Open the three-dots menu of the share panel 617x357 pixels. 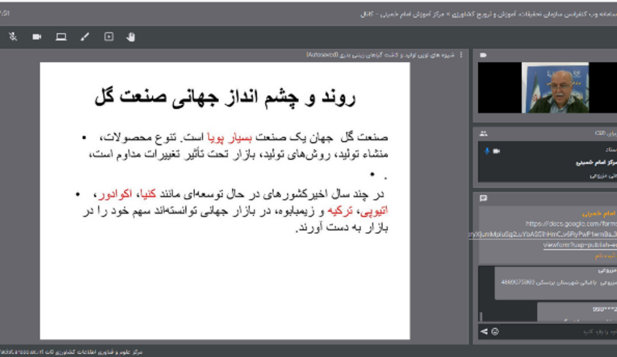pos(461,54)
